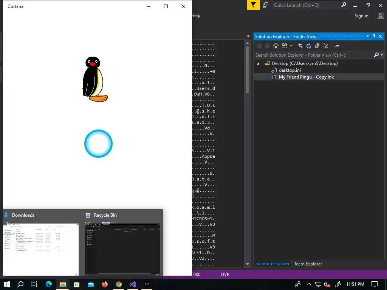Open the Help menu in Visual Studio
Image resolution: width=387 pixels, height=290 pixels.
(x=196, y=15)
